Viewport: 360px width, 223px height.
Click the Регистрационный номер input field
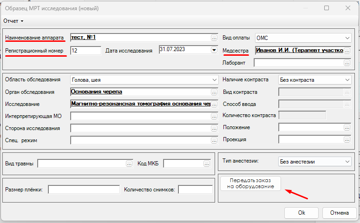[x=85, y=51]
